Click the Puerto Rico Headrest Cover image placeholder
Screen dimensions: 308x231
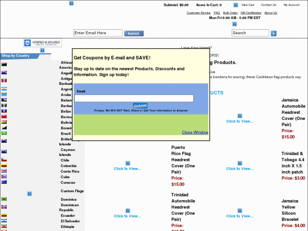coord(128,163)
